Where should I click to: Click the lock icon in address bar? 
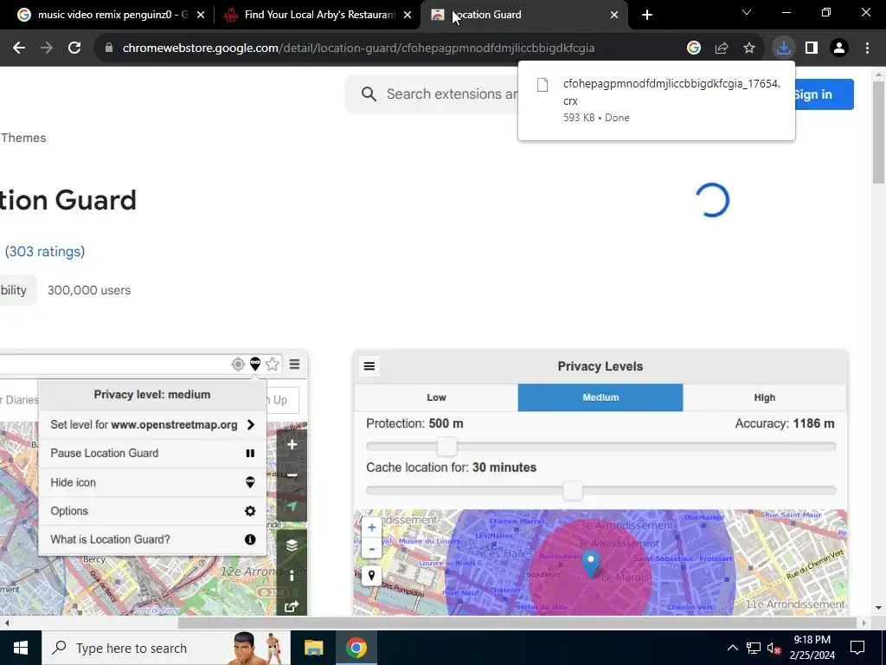pos(109,48)
